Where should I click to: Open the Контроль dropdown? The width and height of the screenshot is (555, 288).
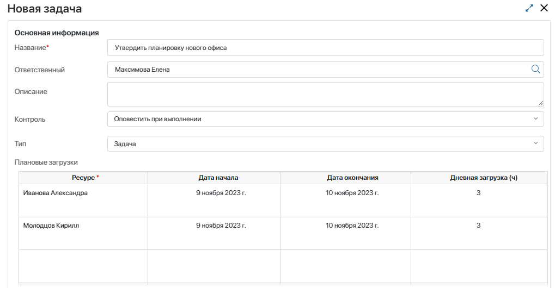(x=325, y=119)
